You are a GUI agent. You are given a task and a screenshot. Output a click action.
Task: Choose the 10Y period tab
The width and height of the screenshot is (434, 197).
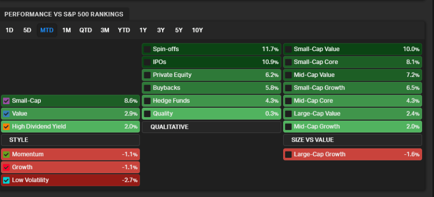point(197,30)
